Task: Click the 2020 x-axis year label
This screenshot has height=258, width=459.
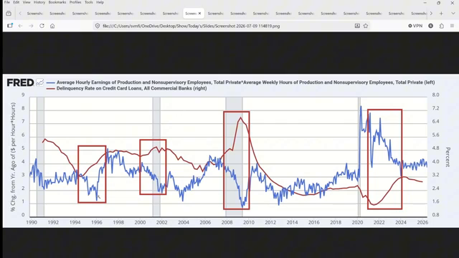Action: [x=357, y=222]
